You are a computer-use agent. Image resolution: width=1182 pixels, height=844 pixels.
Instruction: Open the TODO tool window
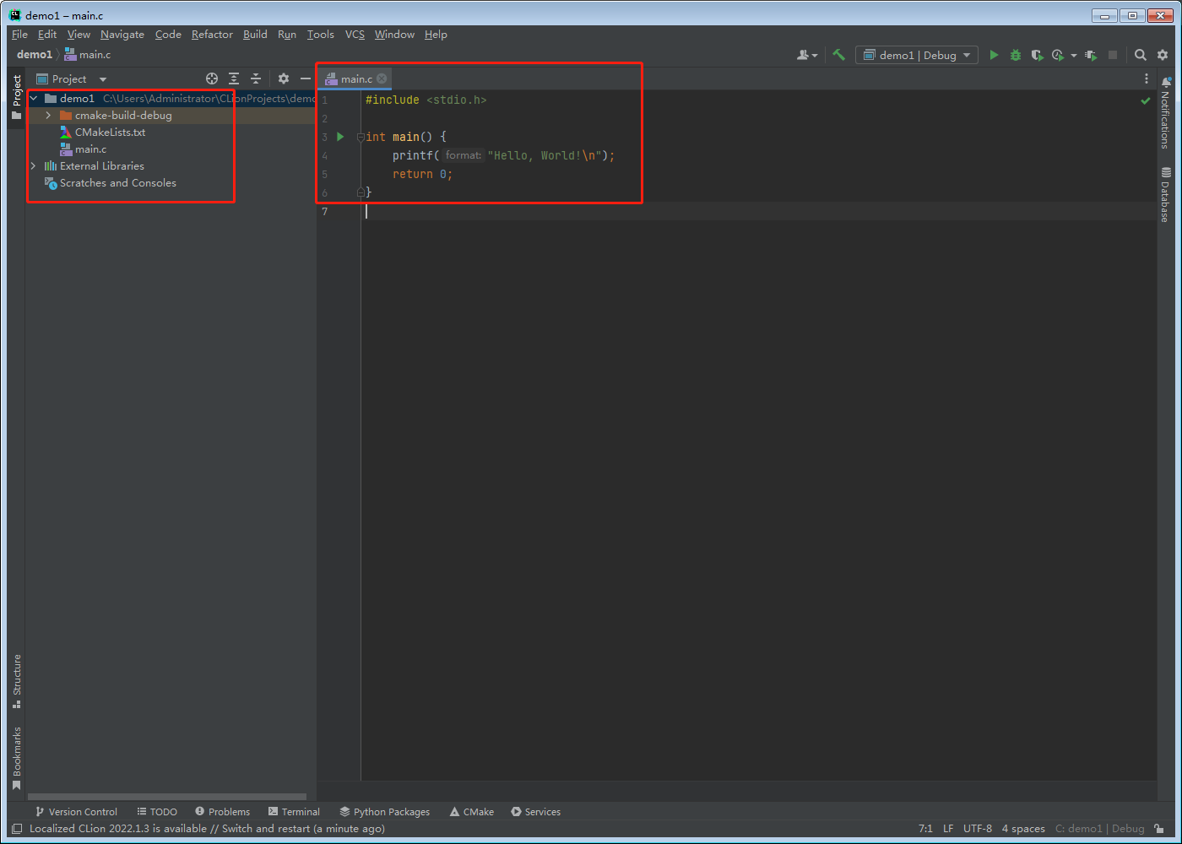coord(157,812)
